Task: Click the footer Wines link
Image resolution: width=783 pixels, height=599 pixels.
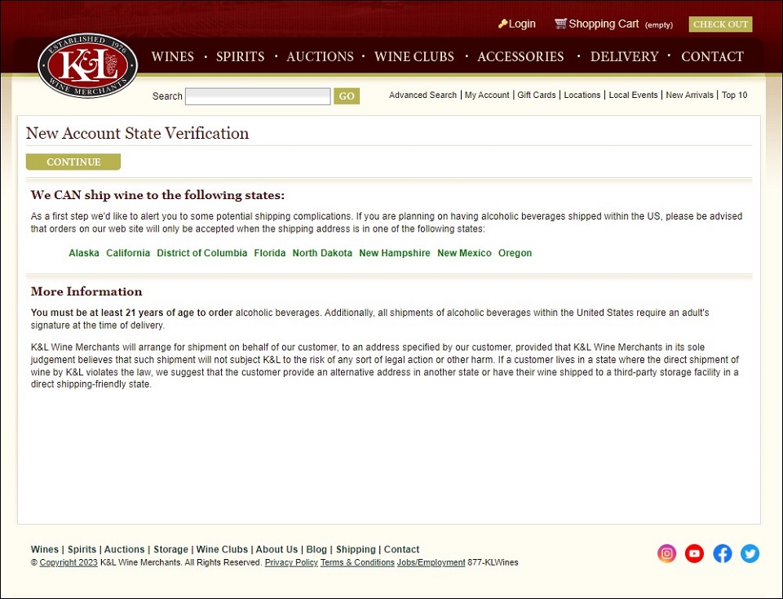Action: click(44, 549)
